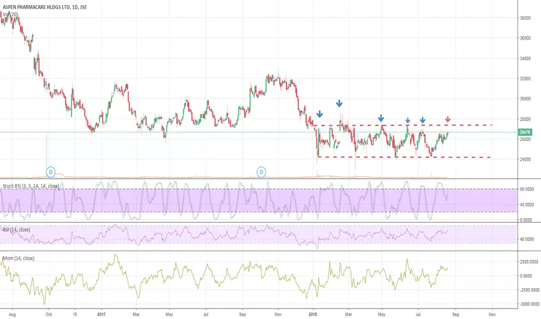
Task: Select the upper red dashed resistance line
Action: click(x=402, y=125)
